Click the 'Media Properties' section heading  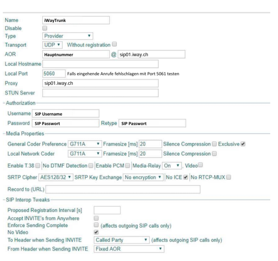click(25, 134)
